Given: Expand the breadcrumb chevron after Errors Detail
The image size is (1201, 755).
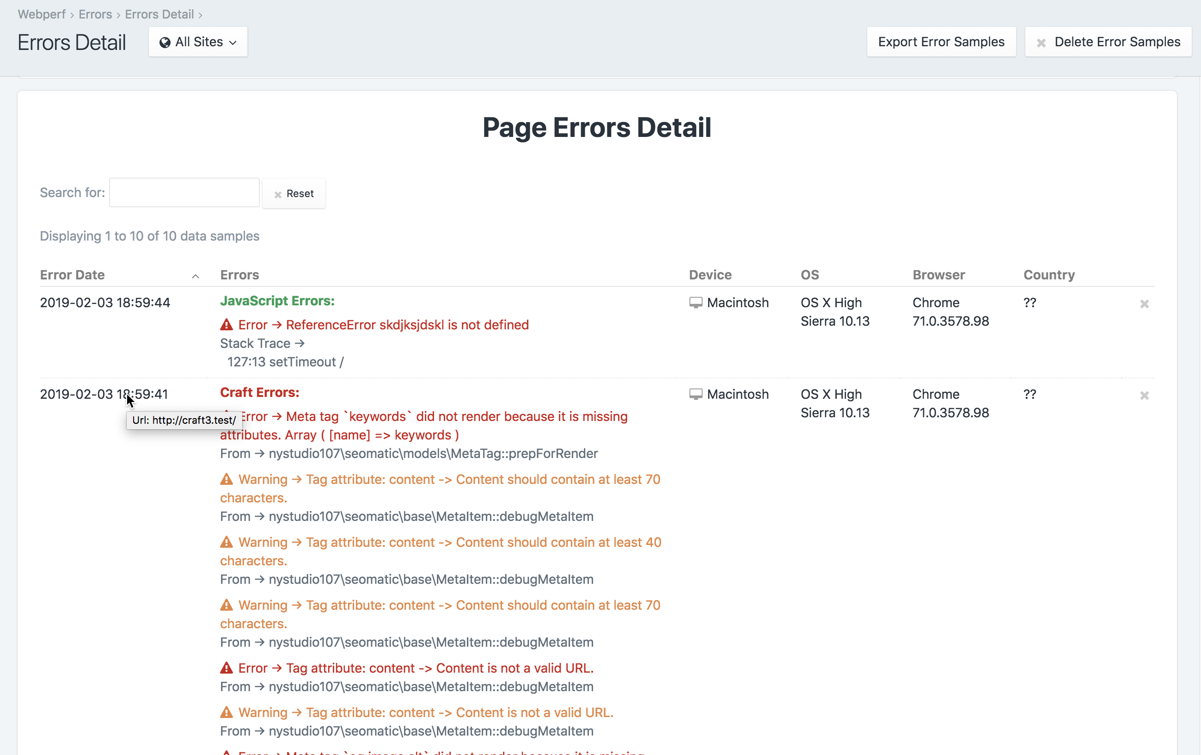Looking at the screenshot, I should coord(200,14).
